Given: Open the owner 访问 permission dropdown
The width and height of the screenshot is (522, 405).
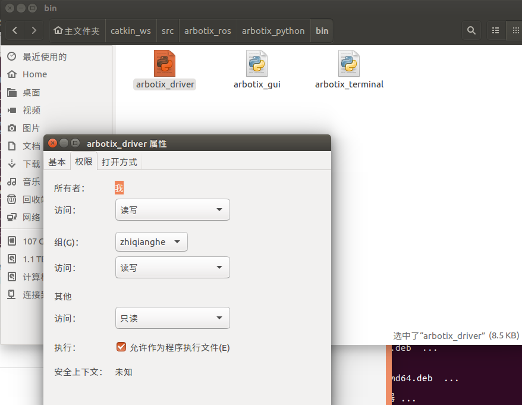Looking at the screenshot, I should pos(172,209).
